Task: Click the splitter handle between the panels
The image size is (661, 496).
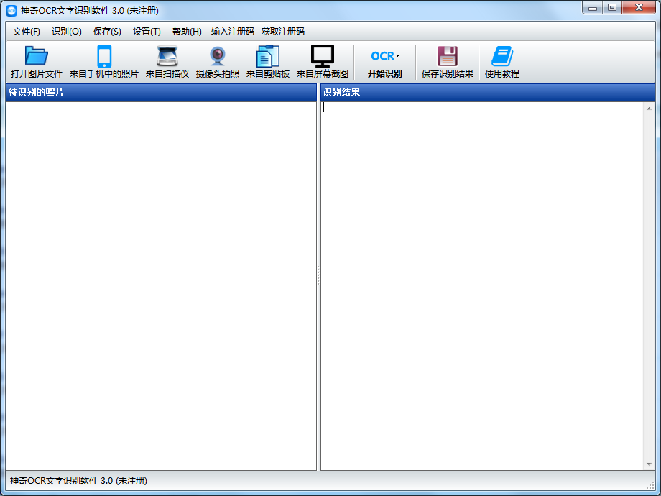Action: pos(318,276)
